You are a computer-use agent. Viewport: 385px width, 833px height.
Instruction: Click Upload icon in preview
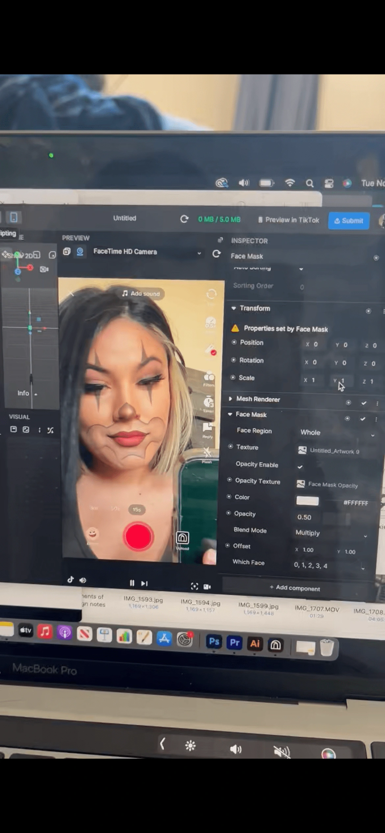tap(183, 540)
